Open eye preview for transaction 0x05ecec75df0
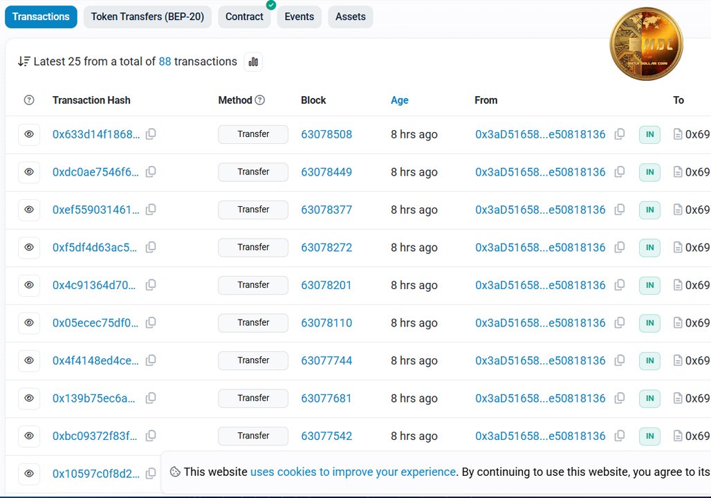 (28, 322)
